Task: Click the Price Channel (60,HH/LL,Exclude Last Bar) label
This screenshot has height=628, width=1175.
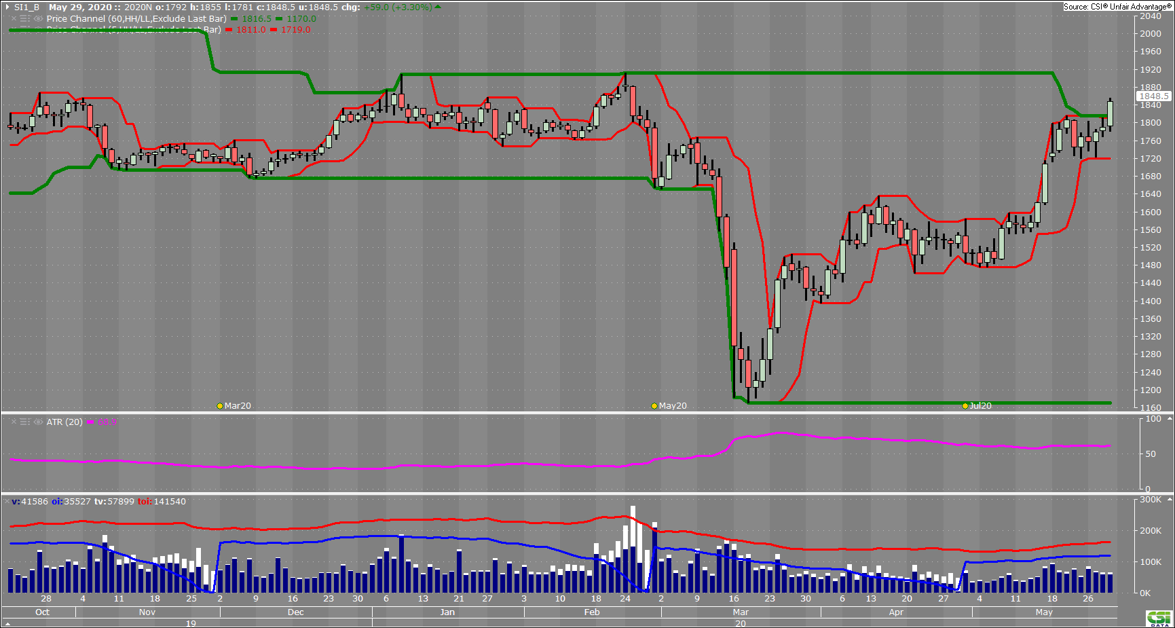Action: (136, 19)
